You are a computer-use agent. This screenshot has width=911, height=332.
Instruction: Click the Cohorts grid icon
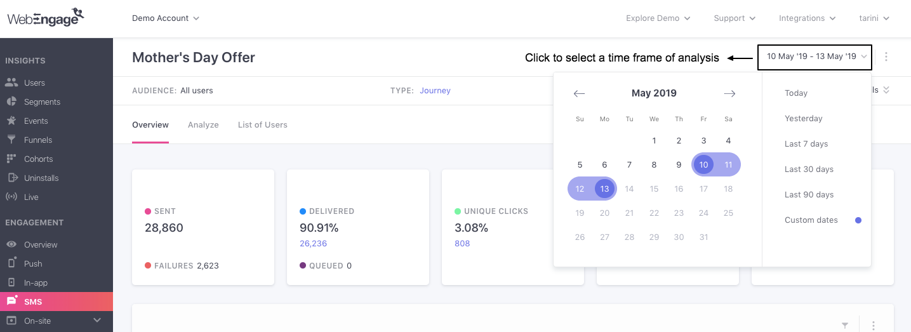point(11,159)
